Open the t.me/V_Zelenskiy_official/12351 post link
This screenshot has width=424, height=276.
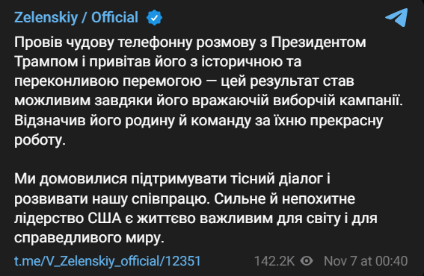tap(108, 261)
